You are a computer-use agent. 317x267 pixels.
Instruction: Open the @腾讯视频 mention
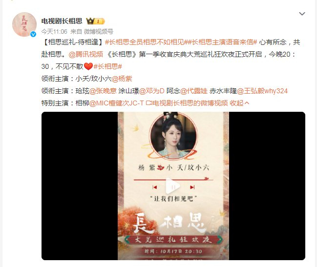point(85,54)
